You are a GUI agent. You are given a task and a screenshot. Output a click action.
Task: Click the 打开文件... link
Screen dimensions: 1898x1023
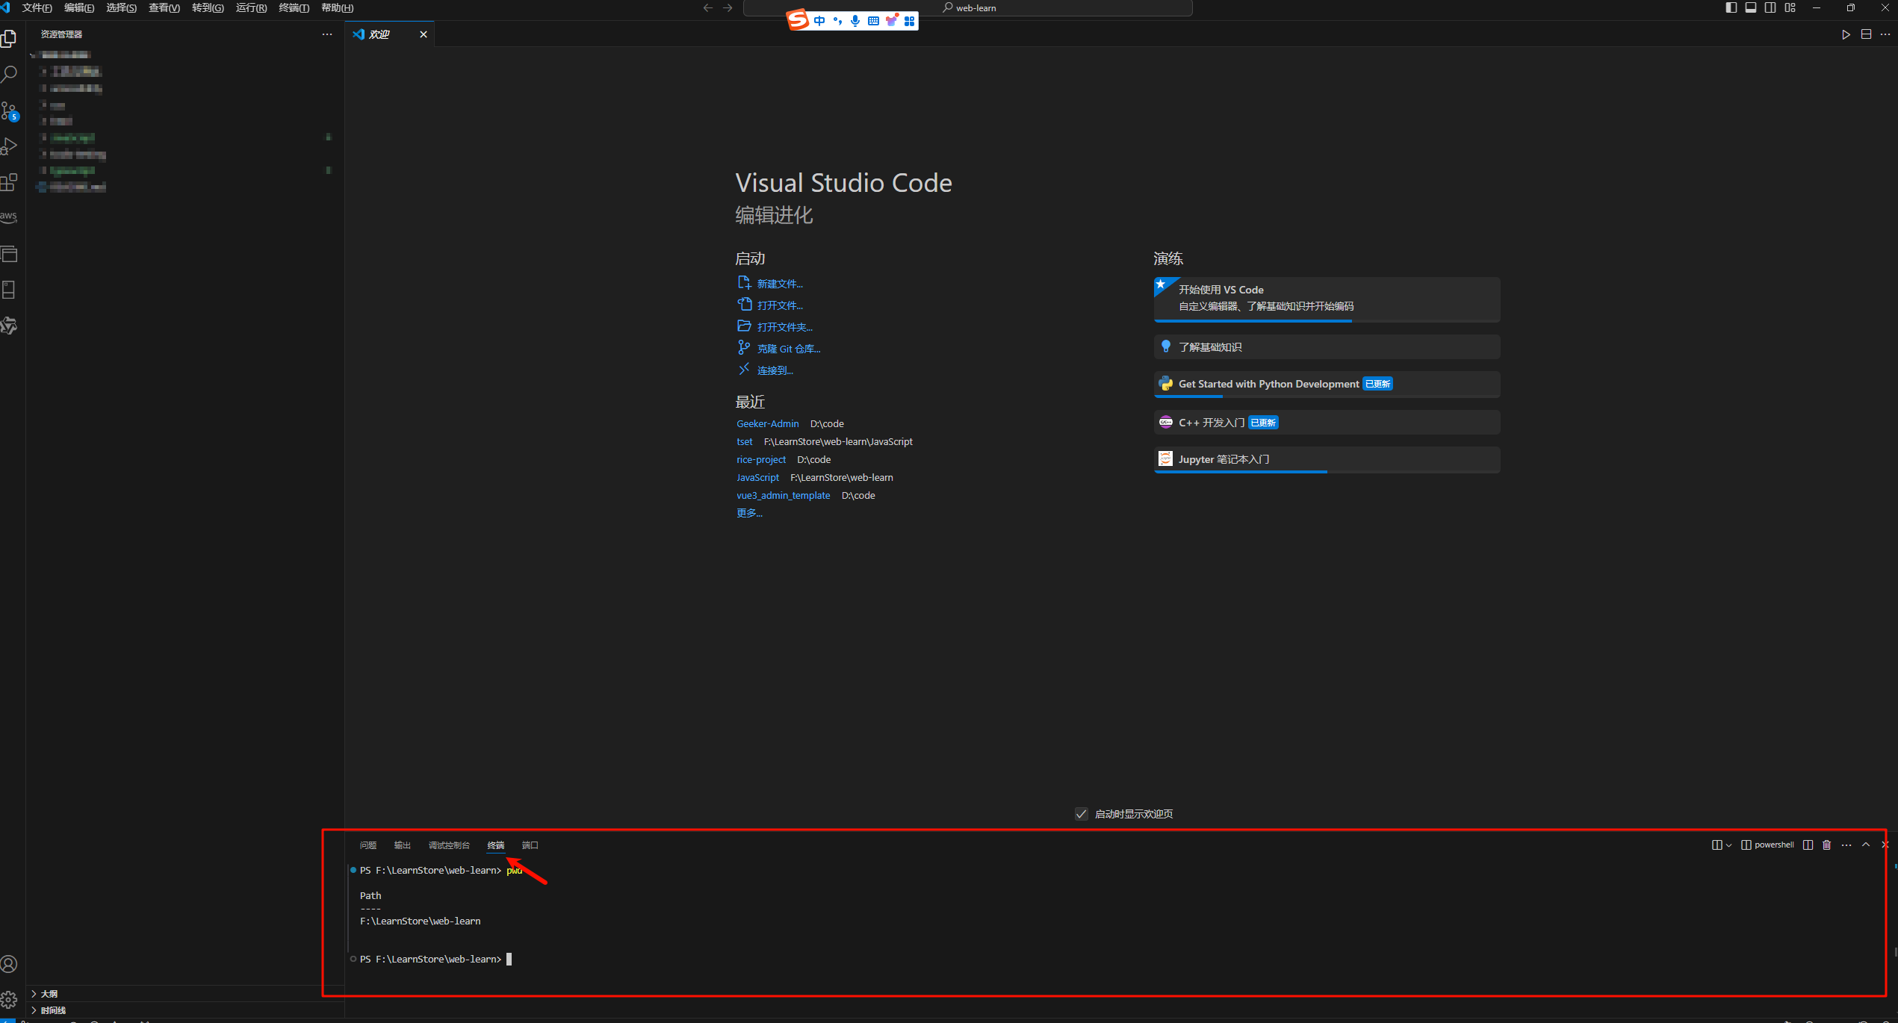[x=780, y=305]
